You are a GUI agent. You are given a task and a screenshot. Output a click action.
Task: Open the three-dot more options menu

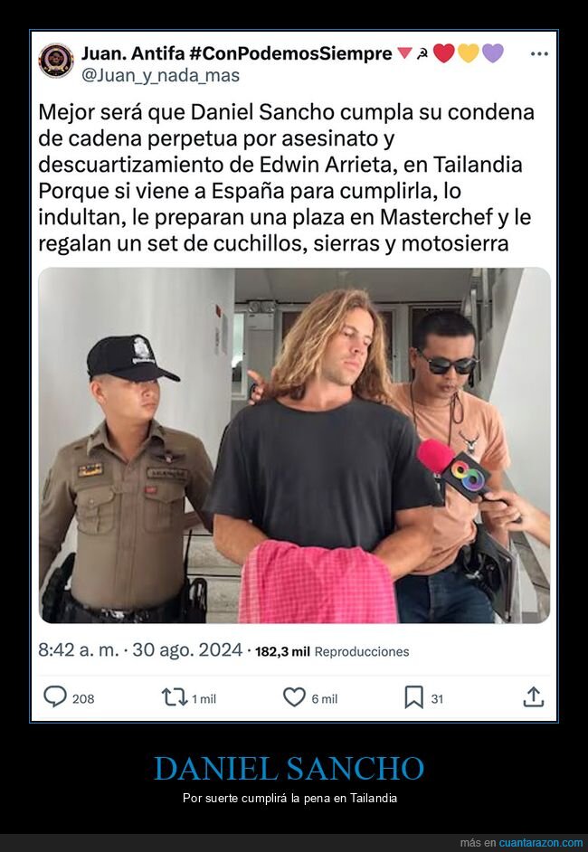click(538, 53)
